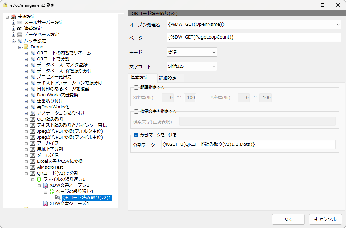Open the モード dropdown showing 標準
346x228 pixels.
point(192,52)
